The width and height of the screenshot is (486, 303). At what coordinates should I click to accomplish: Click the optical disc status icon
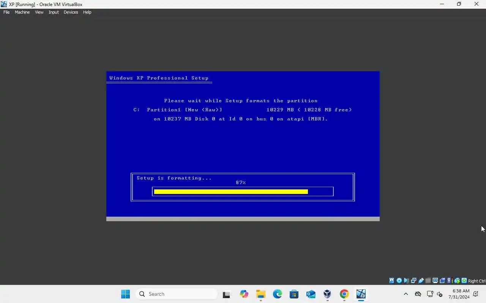tap(399, 281)
